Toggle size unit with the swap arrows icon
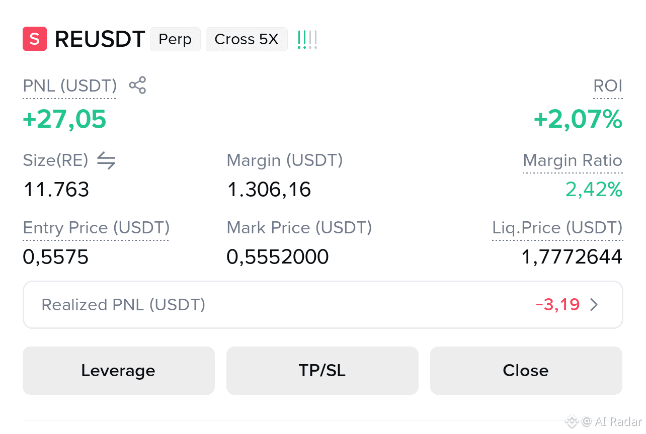The width and height of the screenshot is (646, 434). [x=106, y=160]
